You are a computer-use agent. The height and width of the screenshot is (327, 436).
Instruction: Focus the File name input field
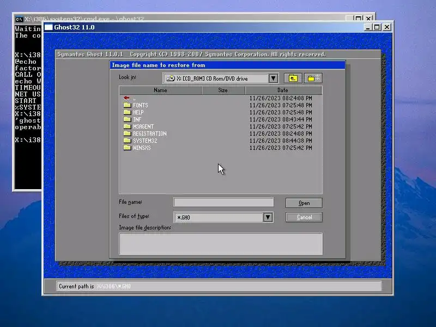pyautogui.click(x=223, y=202)
